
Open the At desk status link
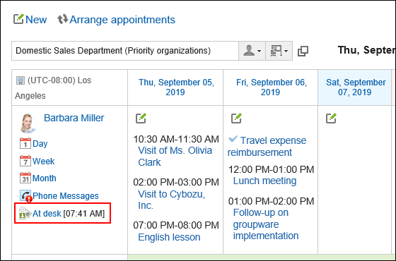pos(47,214)
